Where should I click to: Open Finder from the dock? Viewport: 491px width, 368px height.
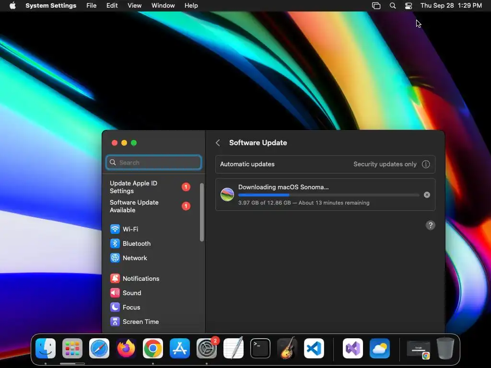pyautogui.click(x=46, y=348)
